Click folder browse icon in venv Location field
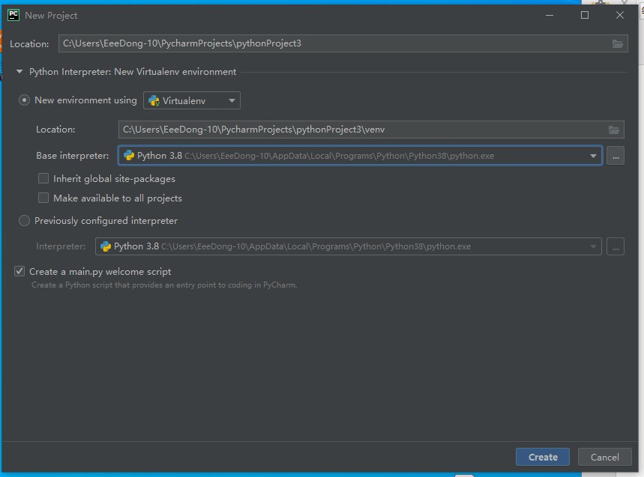 (x=614, y=130)
